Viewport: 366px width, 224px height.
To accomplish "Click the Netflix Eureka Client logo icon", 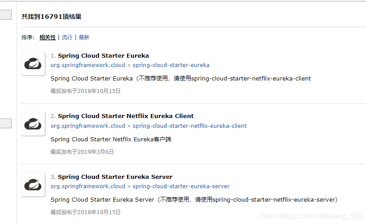I will pos(33,124).
